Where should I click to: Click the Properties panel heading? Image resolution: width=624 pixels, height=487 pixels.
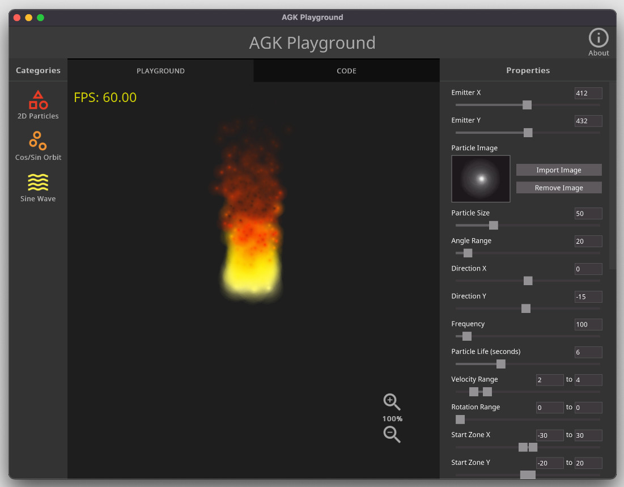[x=528, y=70]
